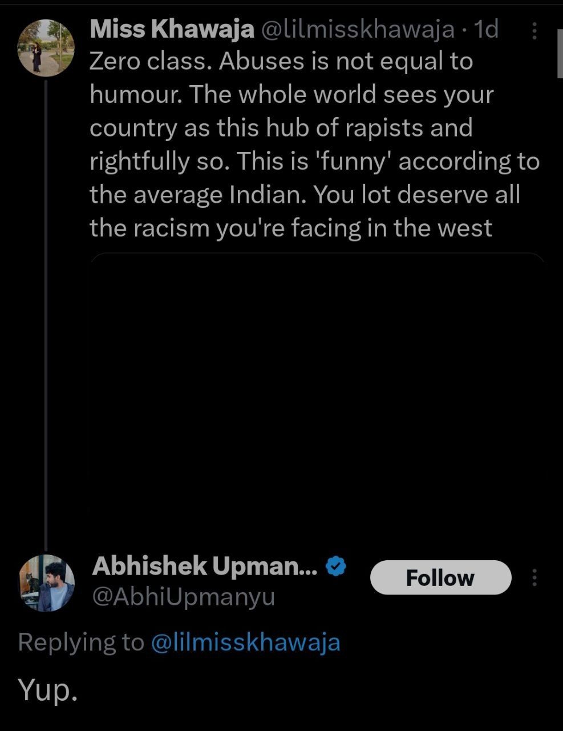Click the verified badge next to Abhishek Upman...

point(335,565)
